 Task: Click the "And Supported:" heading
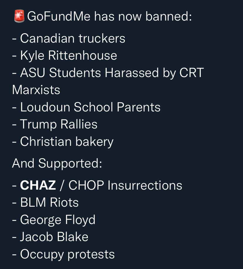57,163
